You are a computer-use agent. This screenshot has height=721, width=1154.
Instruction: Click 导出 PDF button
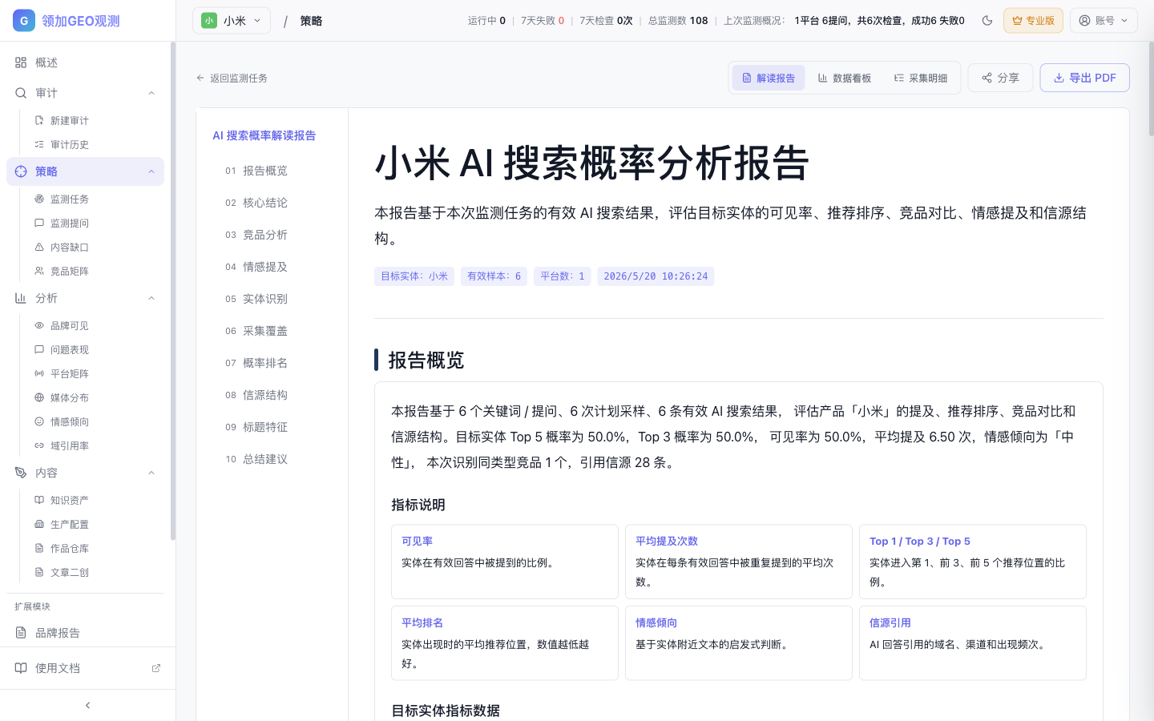coord(1084,78)
